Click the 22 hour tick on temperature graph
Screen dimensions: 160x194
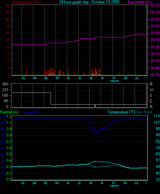click(x=136, y=183)
